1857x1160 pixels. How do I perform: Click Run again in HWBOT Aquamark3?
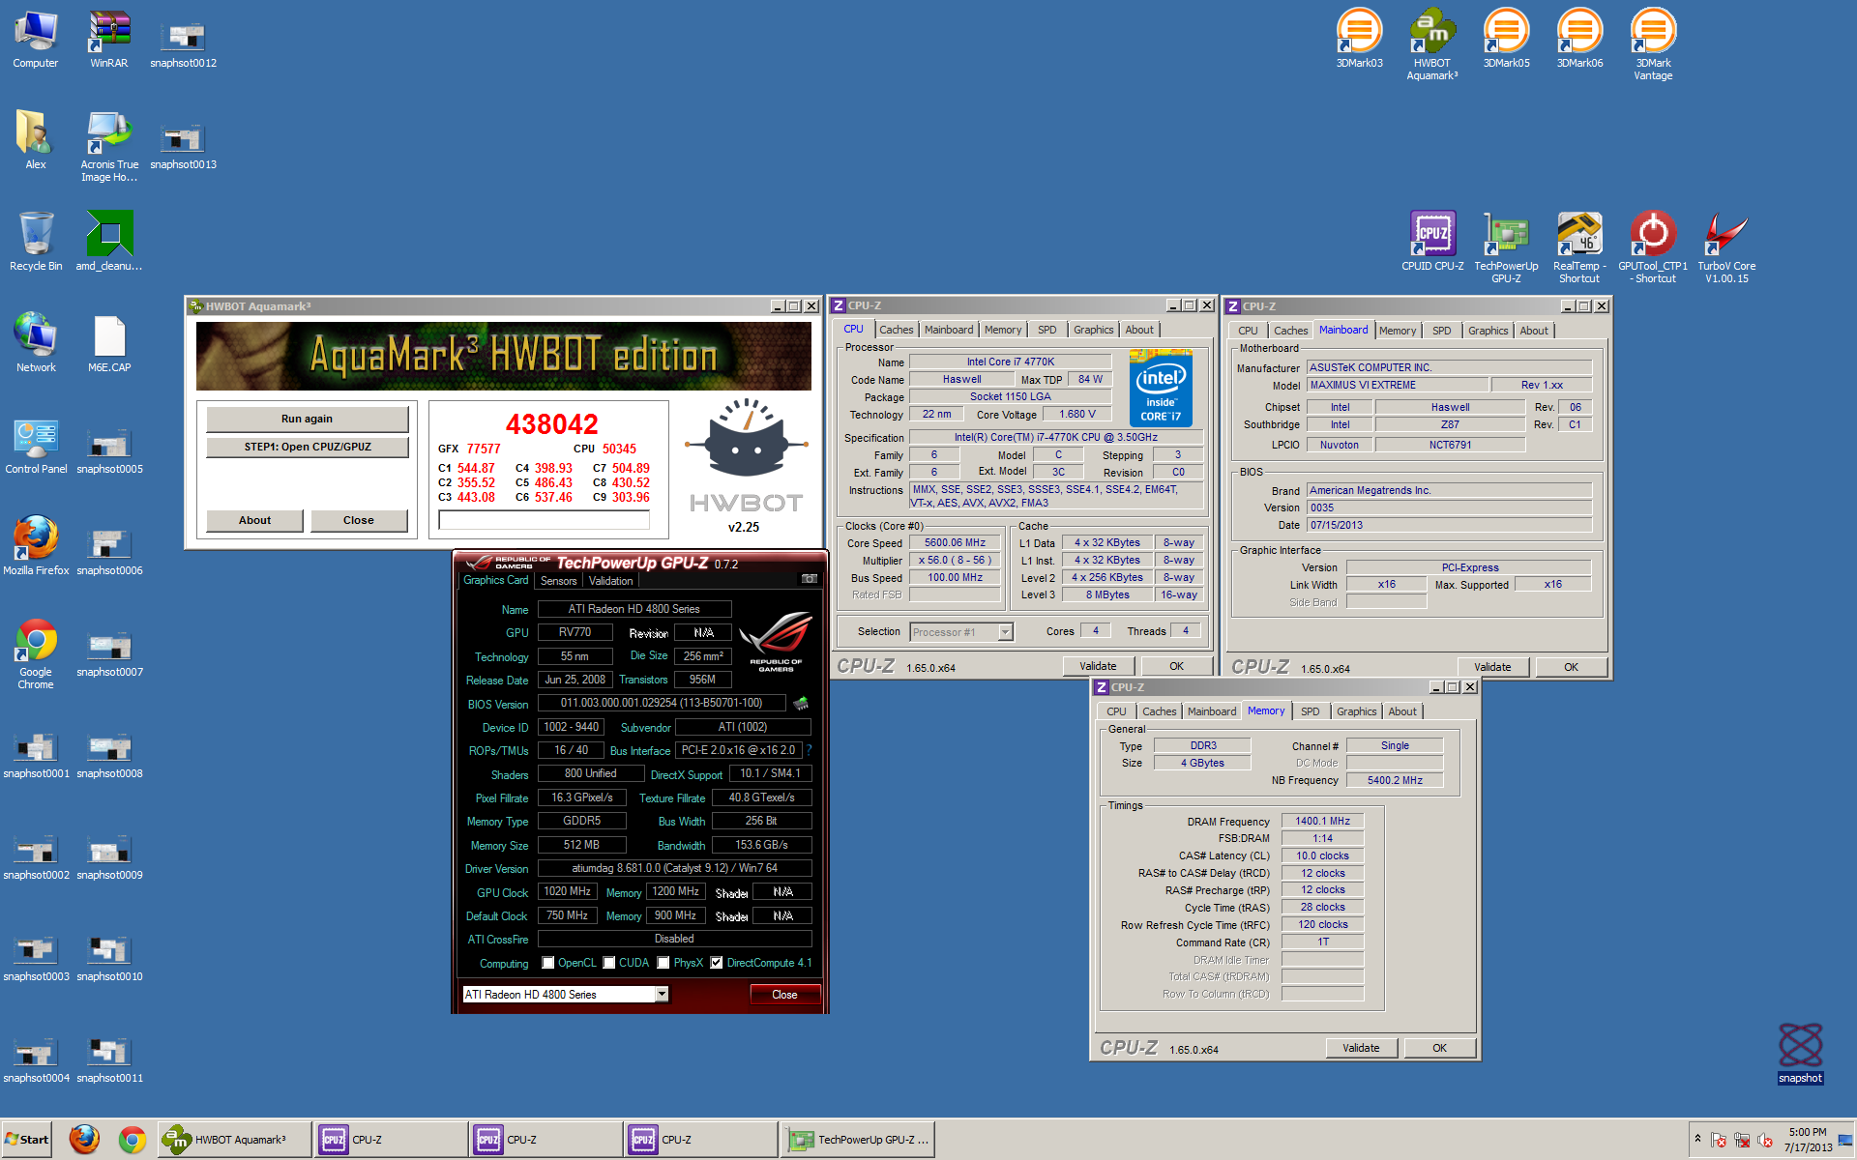[307, 419]
